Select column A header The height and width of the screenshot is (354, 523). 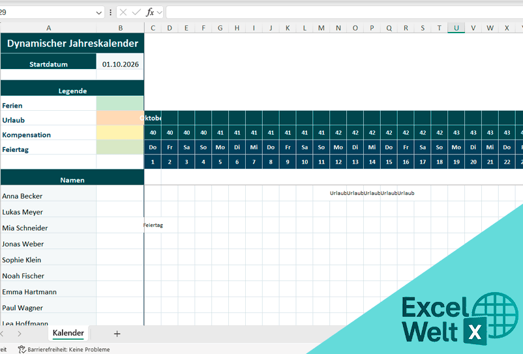[49, 28]
